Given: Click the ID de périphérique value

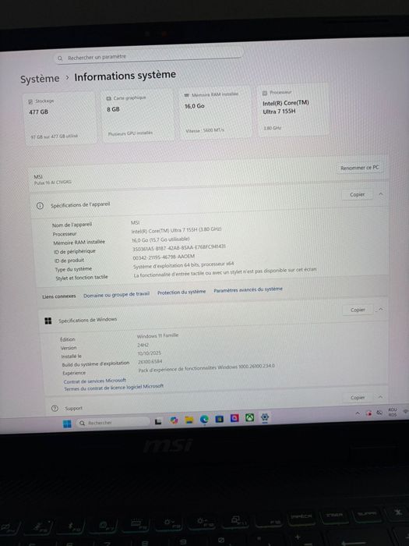Looking at the screenshot, I should coord(178,247).
